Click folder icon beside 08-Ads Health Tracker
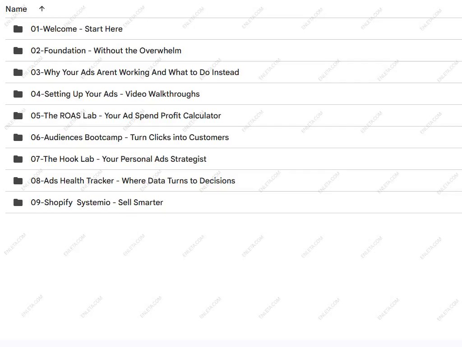Viewport: 462px width, 347px height. pyautogui.click(x=18, y=181)
